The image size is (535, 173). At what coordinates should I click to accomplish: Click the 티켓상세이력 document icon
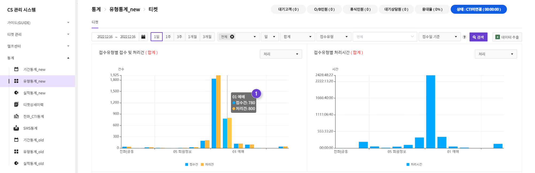point(16,104)
